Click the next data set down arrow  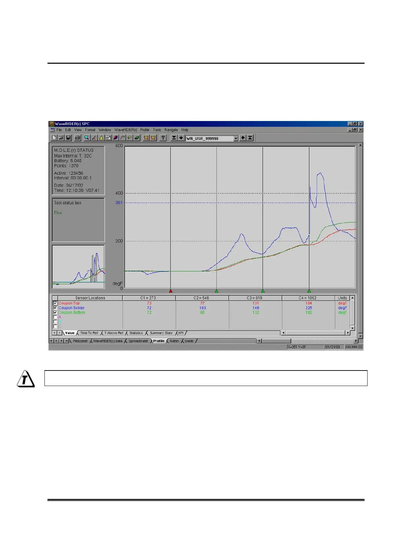[181, 138]
